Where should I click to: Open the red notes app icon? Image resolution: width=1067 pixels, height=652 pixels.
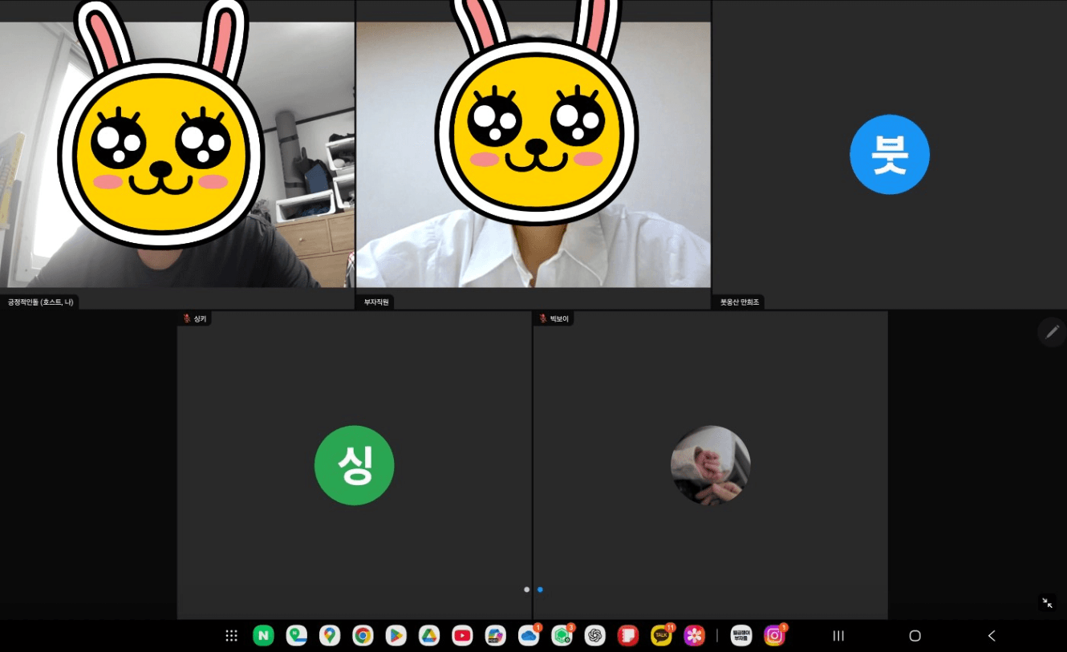(x=627, y=636)
